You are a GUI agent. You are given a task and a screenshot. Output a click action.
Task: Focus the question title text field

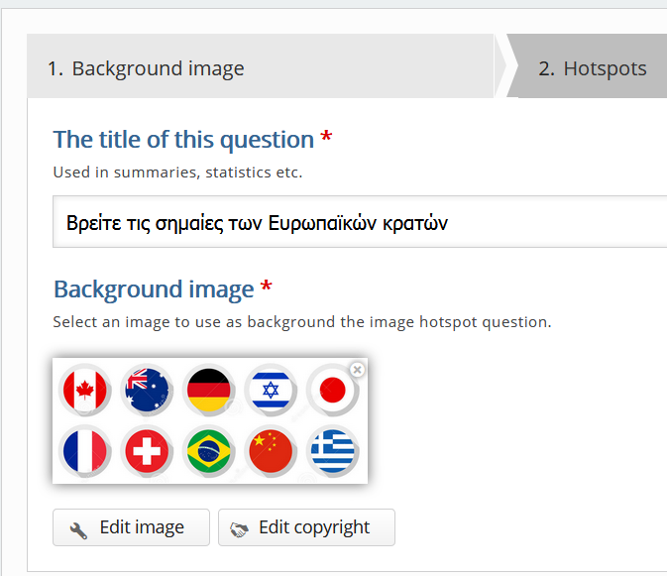[x=360, y=222]
